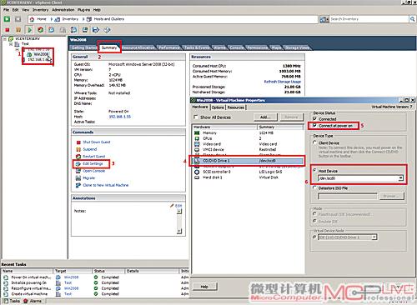Select the Client Device radio button

click(x=314, y=142)
